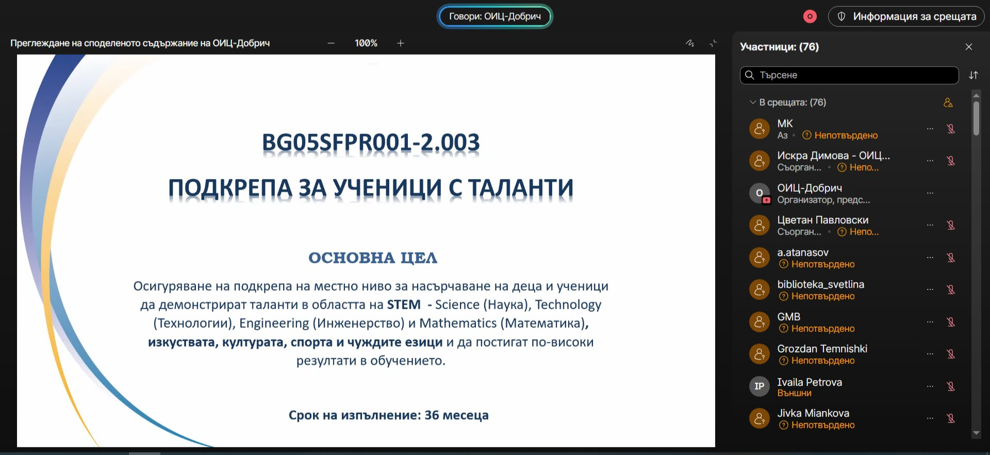
Task: Click the 'Говори: ОИЦ-Добрич' speaker pill
Action: [x=494, y=16]
